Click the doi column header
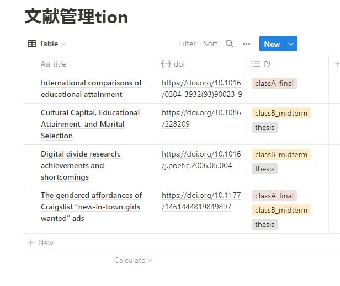The image size is (340, 286). pyautogui.click(x=202, y=64)
